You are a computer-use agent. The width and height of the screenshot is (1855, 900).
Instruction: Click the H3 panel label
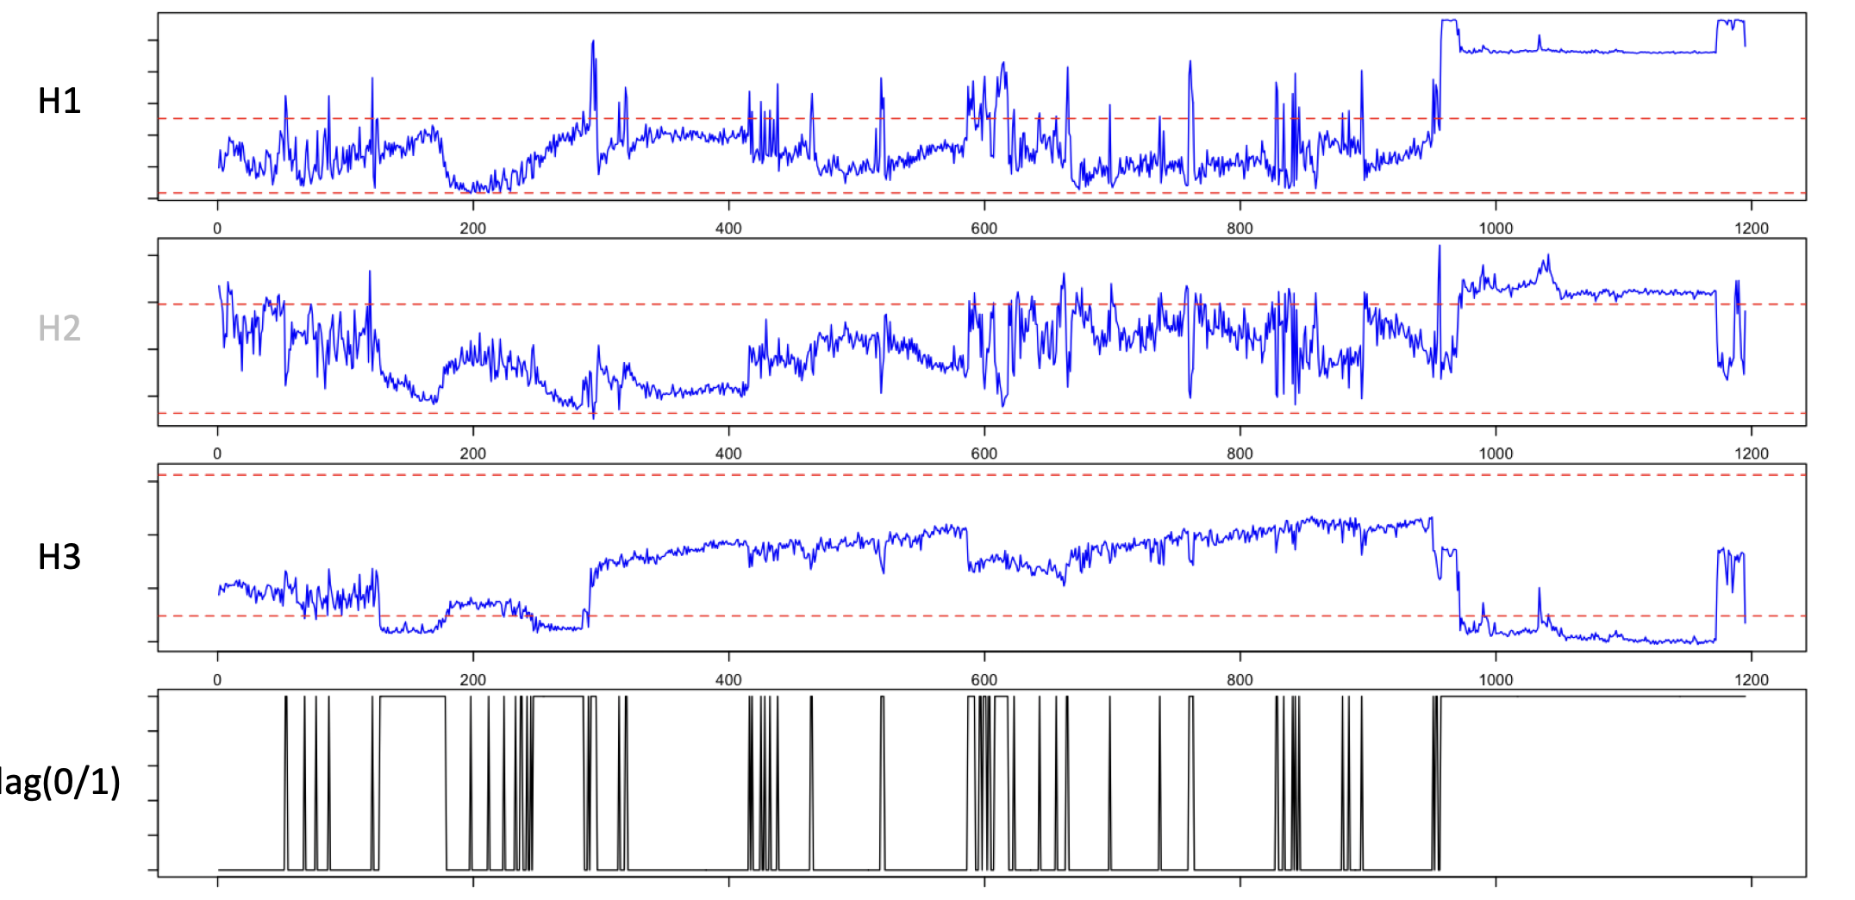pos(59,557)
